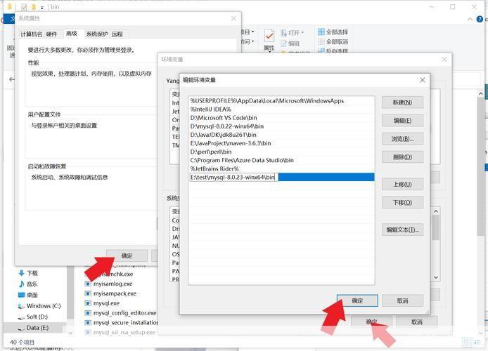
Task: Close the 环境变量 window
Action: tap(444, 60)
